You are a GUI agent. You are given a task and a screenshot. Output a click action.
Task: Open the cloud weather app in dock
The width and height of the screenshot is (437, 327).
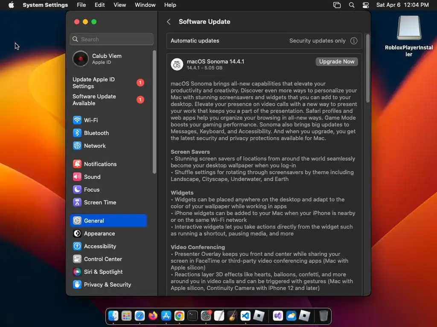tap(291, 316)
